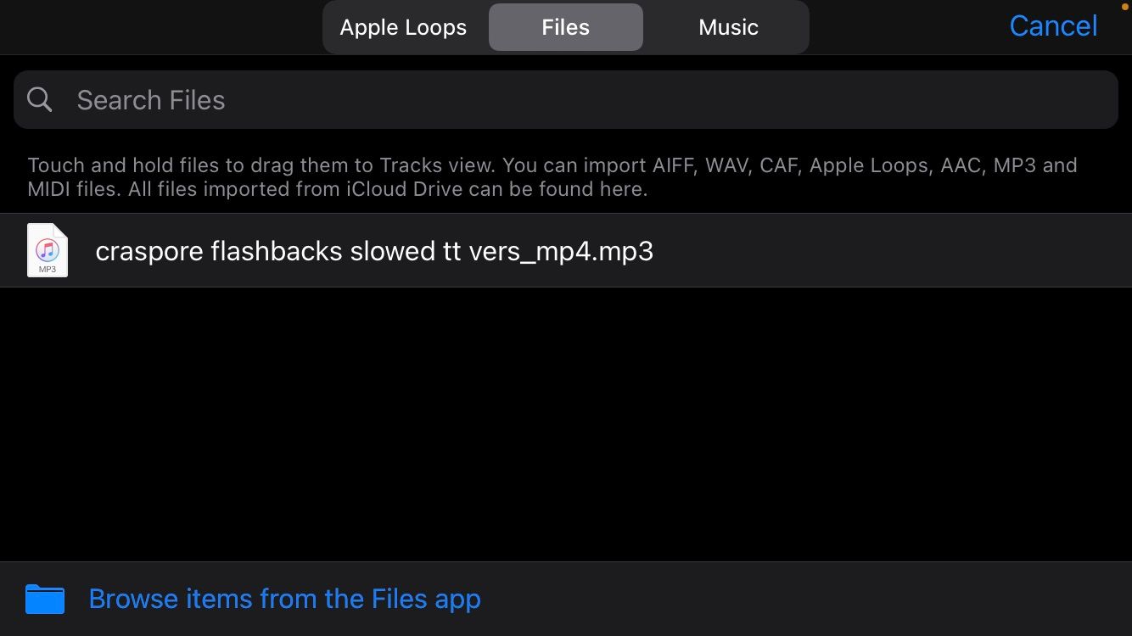Click the segmented control between Files and Music
The width and height of the screenshot is (1132, 636).
pyautogui.click(x=645, y=27)
